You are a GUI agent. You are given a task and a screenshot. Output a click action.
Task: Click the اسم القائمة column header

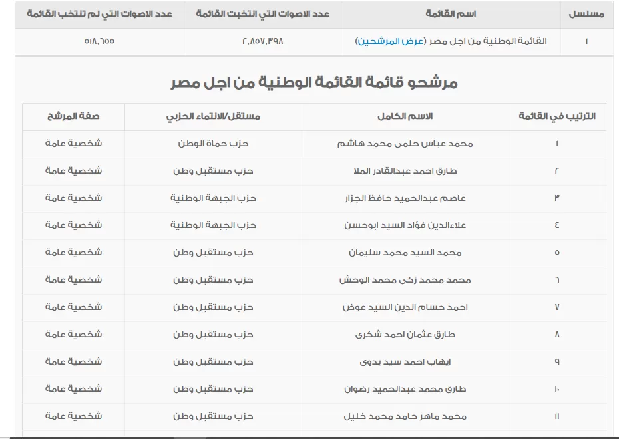[451, 14]
